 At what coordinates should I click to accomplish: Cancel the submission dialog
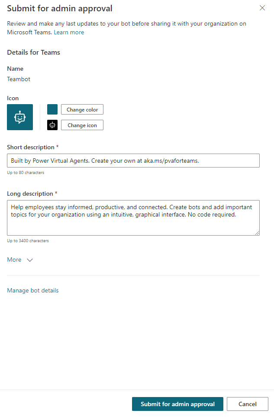(x=247, y=404)
